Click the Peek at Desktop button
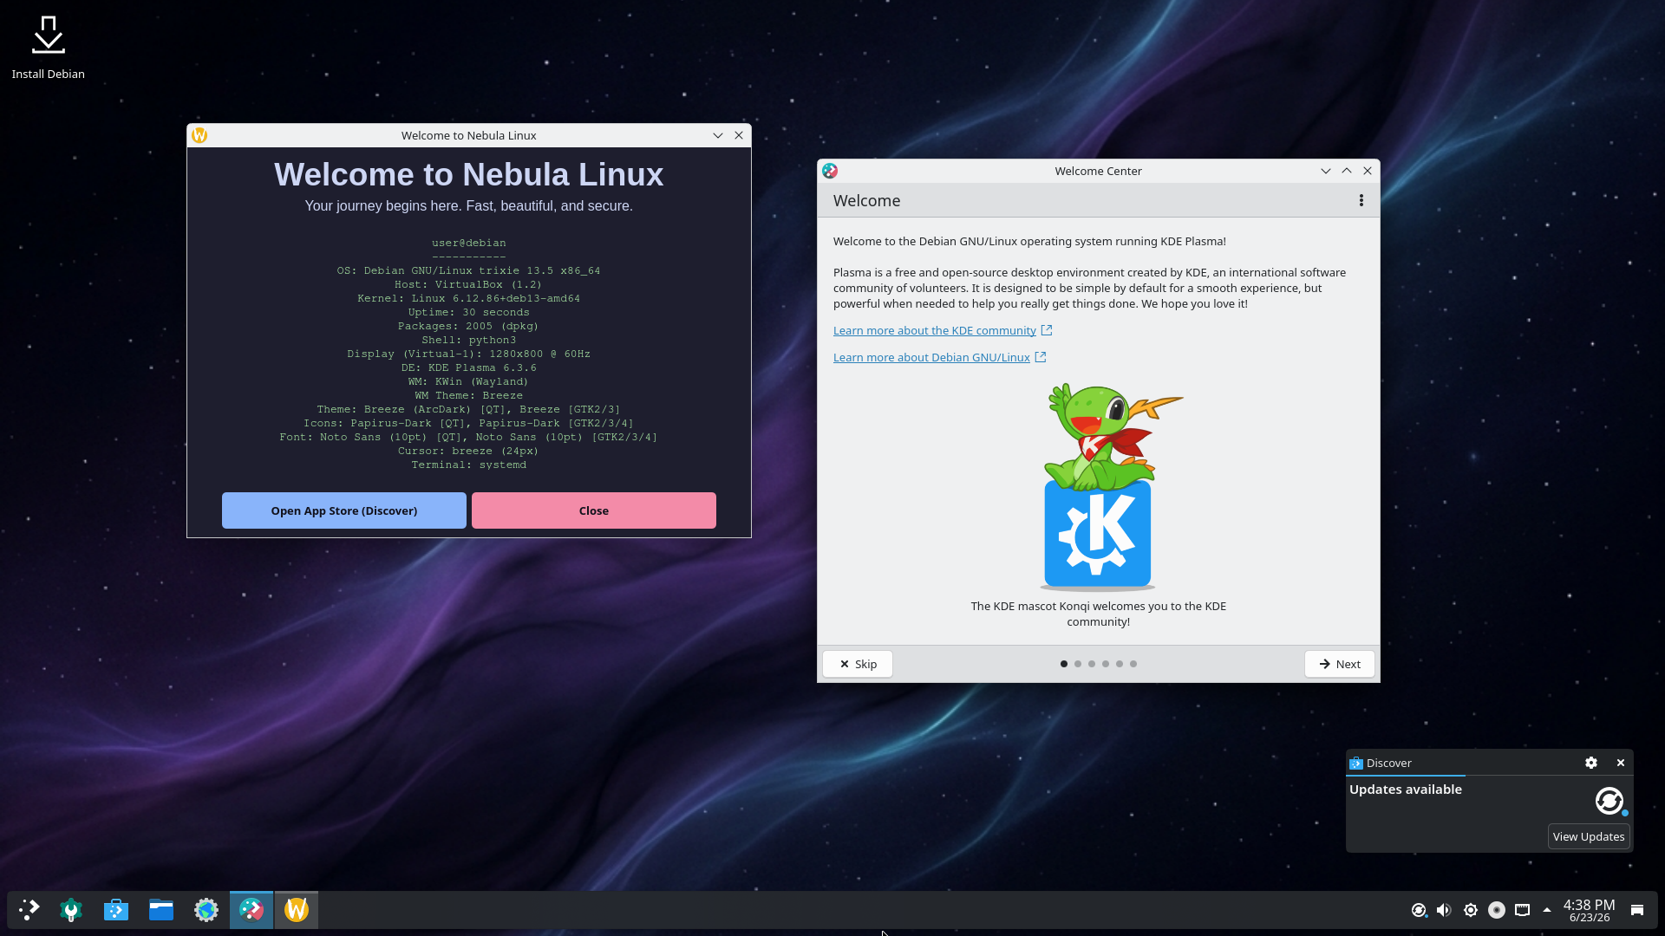 click(x=1637, y=910)
